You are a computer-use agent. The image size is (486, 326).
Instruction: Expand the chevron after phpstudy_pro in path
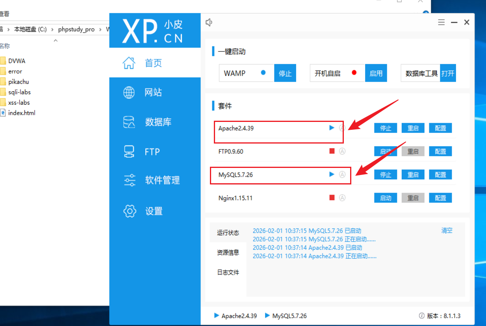coord(100,29)
